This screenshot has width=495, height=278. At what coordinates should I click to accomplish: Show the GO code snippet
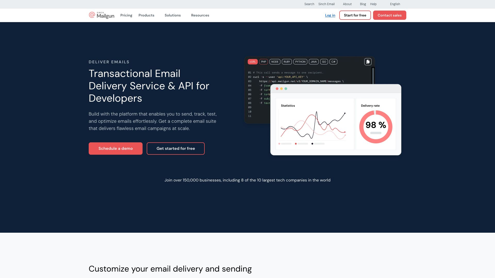click(x=324, y=62)
